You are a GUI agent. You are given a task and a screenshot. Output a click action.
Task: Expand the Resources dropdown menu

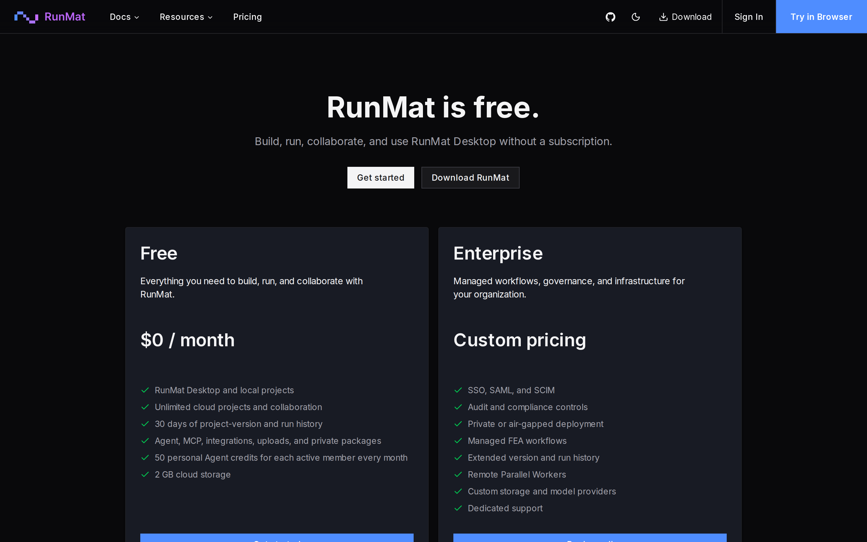186,17
